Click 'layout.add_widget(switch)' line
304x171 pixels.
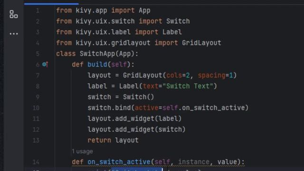click(136, 130)
